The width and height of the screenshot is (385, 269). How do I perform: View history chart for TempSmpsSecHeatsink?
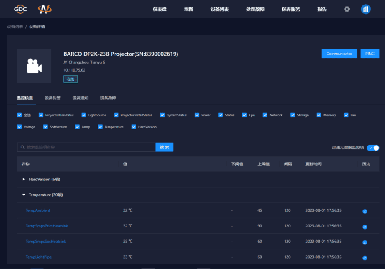click(365, 242)
